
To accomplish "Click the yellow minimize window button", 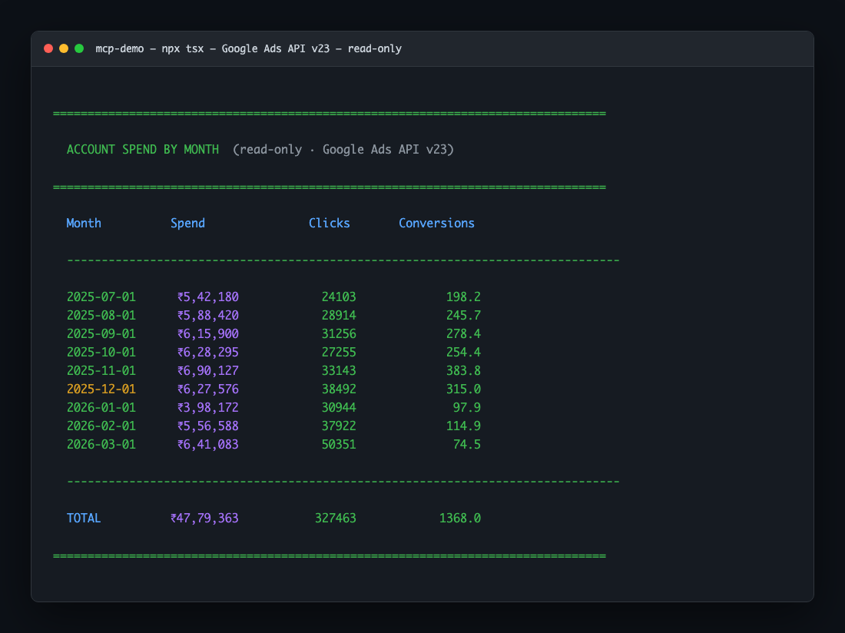I will click(64, 48).
